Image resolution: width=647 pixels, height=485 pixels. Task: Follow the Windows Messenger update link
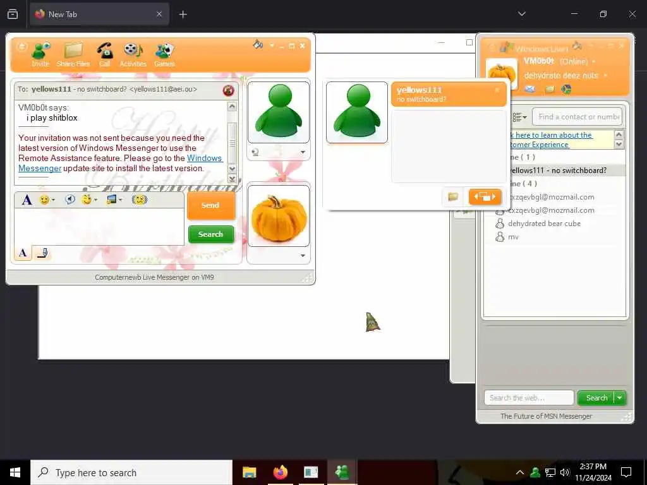pyautogui.click(x=204, y=159)
